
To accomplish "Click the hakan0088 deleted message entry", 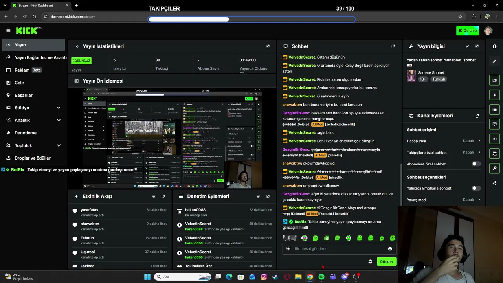I will pos(224,213).
